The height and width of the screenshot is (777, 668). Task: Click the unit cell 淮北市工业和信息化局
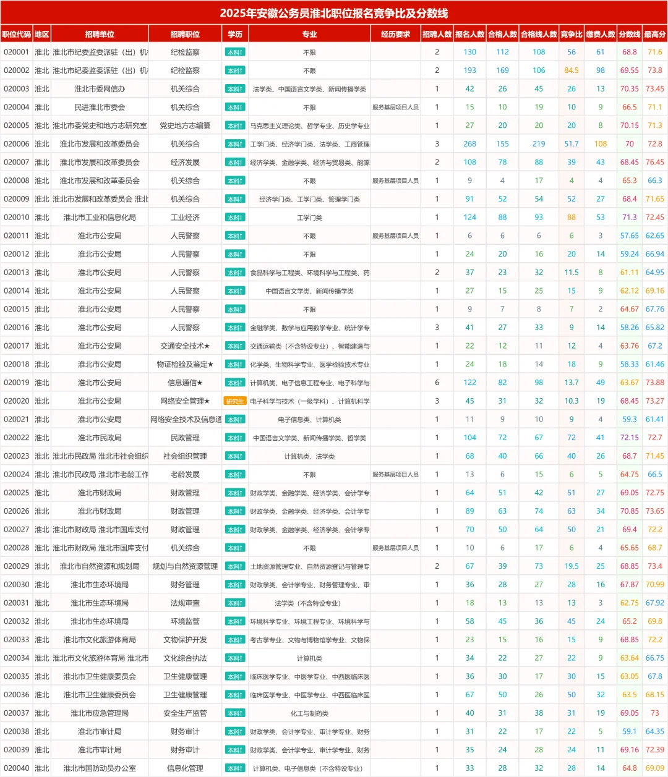click(100, 218)
